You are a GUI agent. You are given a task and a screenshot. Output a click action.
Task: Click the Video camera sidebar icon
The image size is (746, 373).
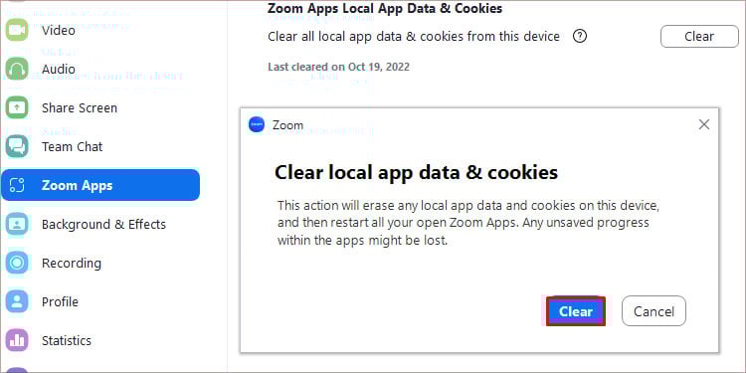pos(17,30)
